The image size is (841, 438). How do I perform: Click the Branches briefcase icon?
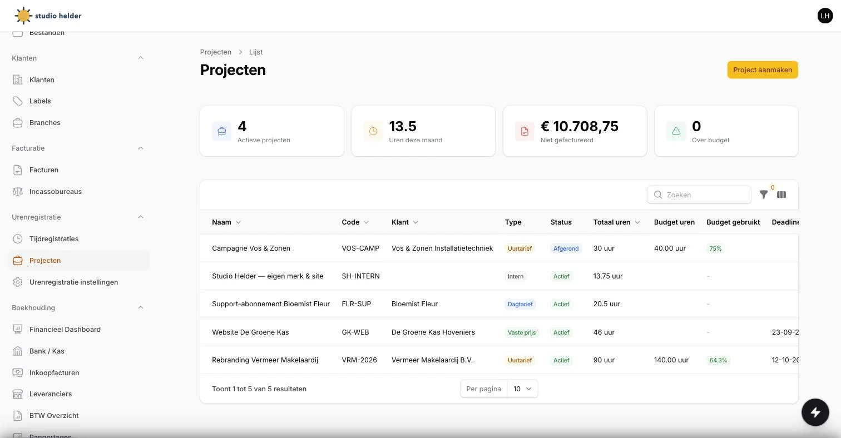tap(18, 123)
